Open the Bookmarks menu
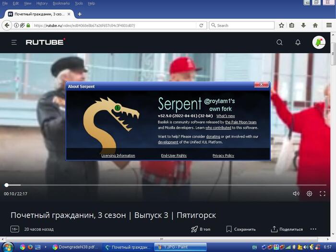This screenshot has height=252, width=336. click(61, 3)
